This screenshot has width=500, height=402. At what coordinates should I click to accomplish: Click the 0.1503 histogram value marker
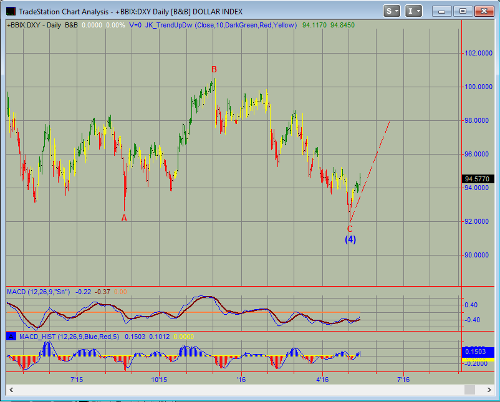(x=477, y=352)
